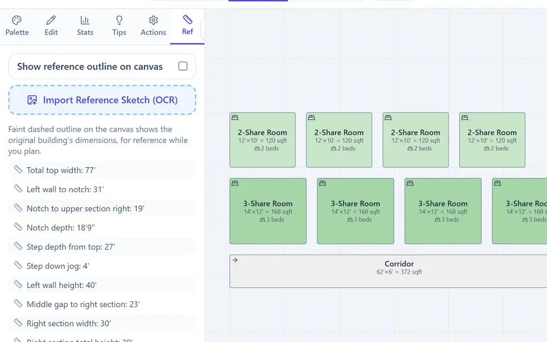This screenshot has height=342, width=547.
Task: Click ruler icon beside Left wall to notch
Action: tap(18, 189)
